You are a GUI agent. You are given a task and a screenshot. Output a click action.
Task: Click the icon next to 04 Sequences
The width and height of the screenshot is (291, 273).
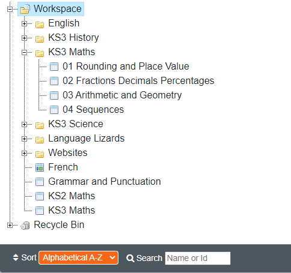(x=54, y=110)
